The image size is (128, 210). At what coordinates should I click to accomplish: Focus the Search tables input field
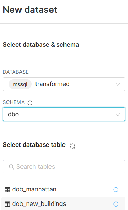coord(64,167)
